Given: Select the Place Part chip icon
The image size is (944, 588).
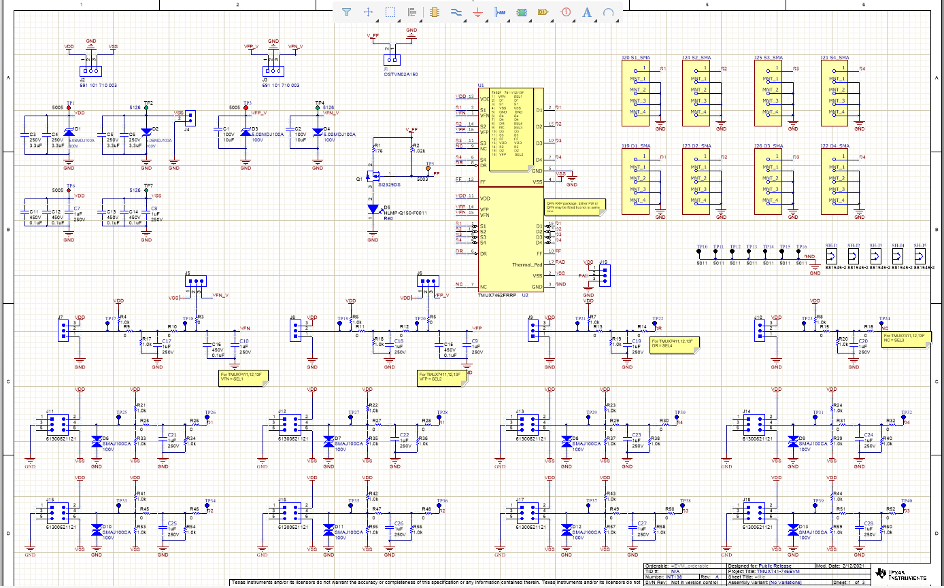Looking at the screenshot, I should pos(435,12).
